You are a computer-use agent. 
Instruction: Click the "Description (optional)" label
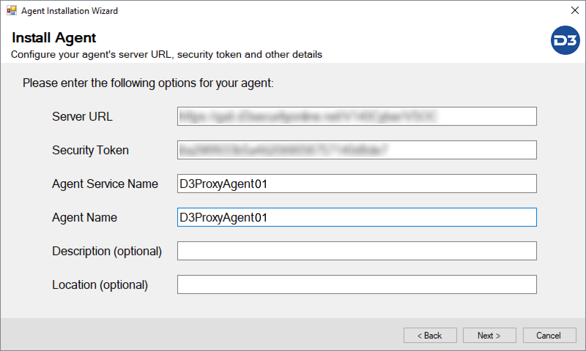(107, 251)
